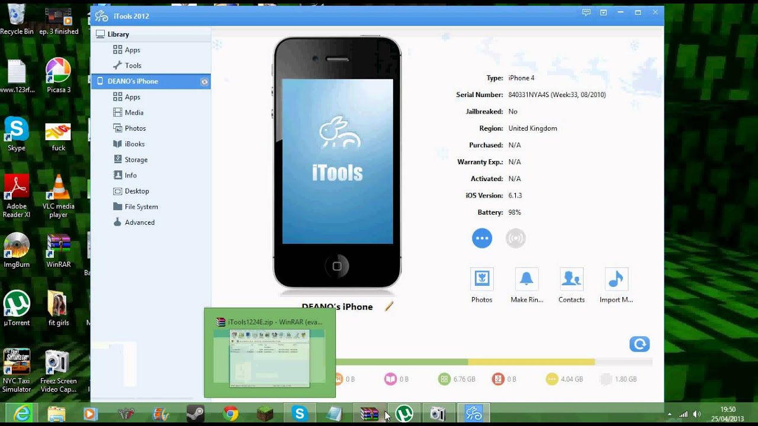Open File System in the sidebar

[141, 206]
